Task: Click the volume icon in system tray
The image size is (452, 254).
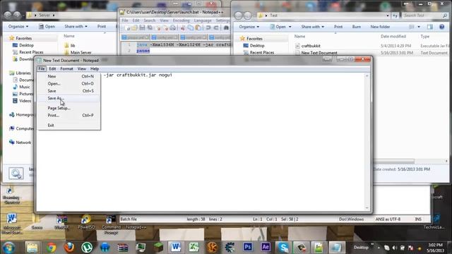Action: (x=395, y=248)
